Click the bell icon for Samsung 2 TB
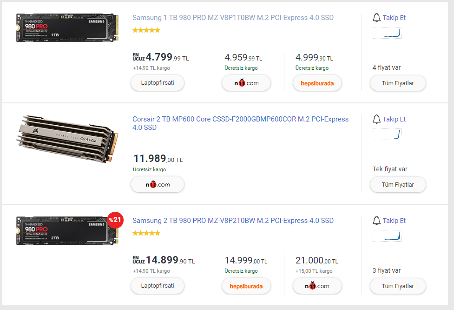 pyautogui.click(x=376, y=221)
